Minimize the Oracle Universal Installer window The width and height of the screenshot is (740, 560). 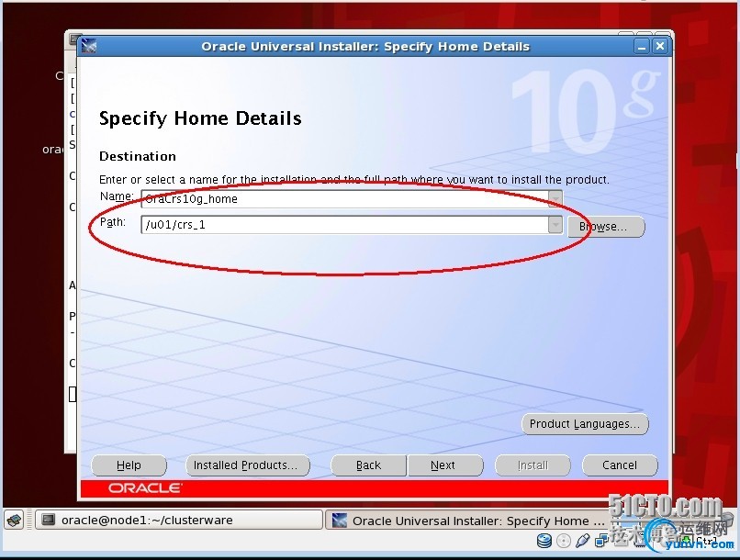click(x=642, y=46)
